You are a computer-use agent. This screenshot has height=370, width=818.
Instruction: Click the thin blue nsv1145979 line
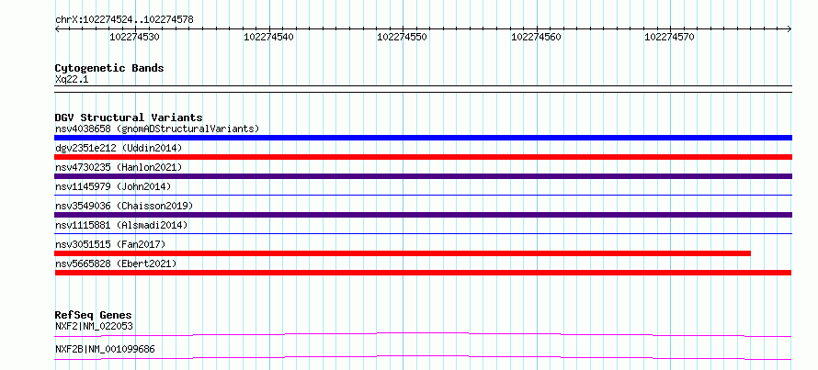[423, 196]
